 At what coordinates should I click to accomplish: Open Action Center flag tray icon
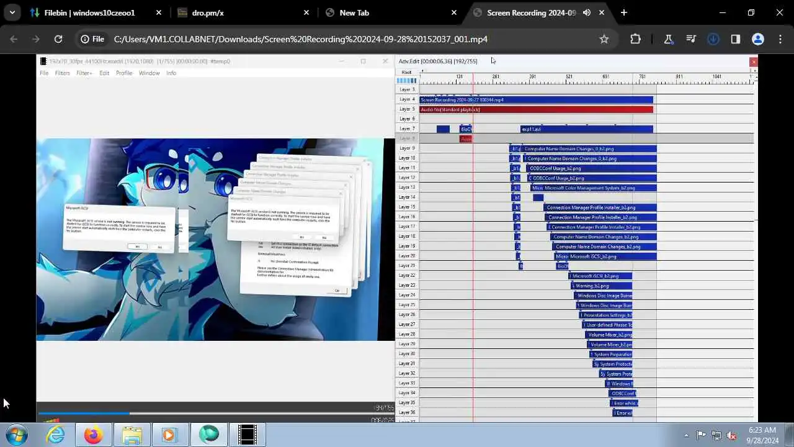point(701,435)
